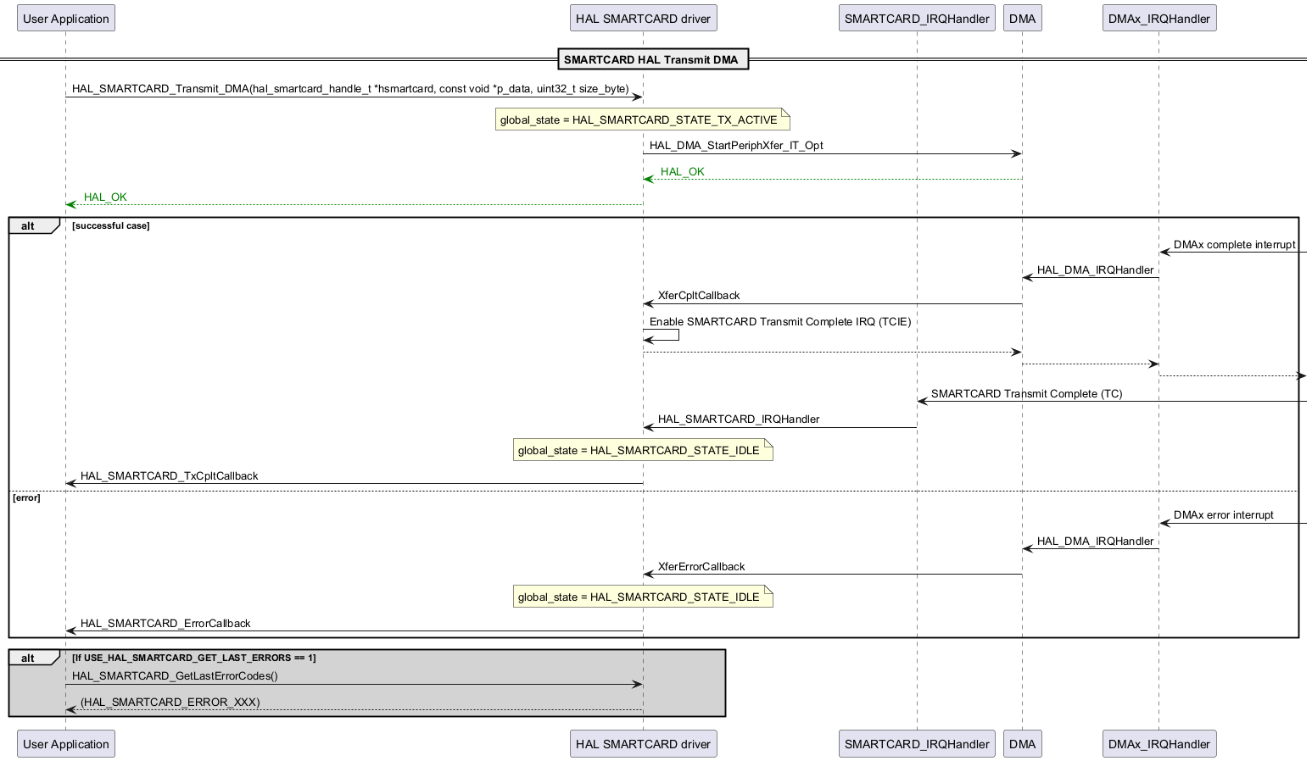
Task: Select the Enable SMARTCARD Transmit Complete IRQ text
Action: (780, 322)
